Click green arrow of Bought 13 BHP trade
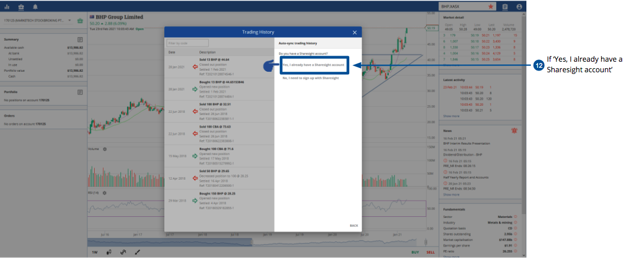625x258 pixels. [x=195, y=90]
